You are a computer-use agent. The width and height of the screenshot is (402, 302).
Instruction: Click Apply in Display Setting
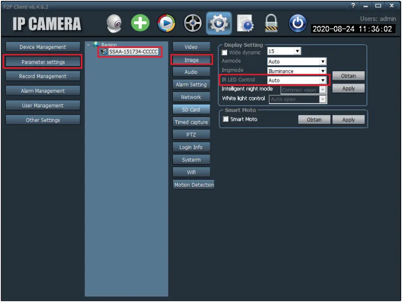(348, 88)
